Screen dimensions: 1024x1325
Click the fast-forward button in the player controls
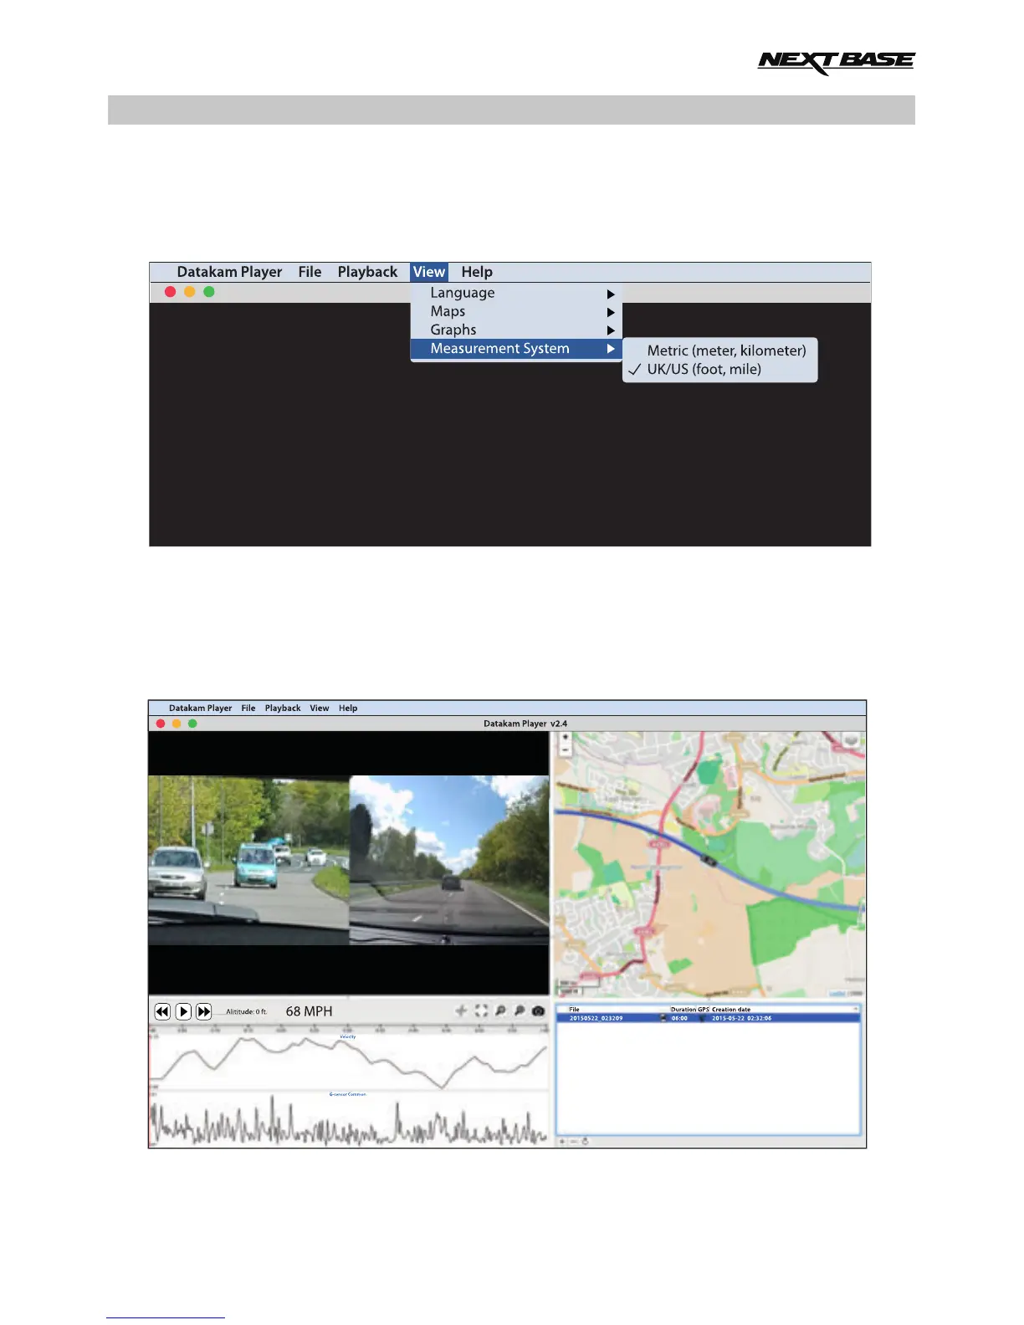[x=204, y=1011]
